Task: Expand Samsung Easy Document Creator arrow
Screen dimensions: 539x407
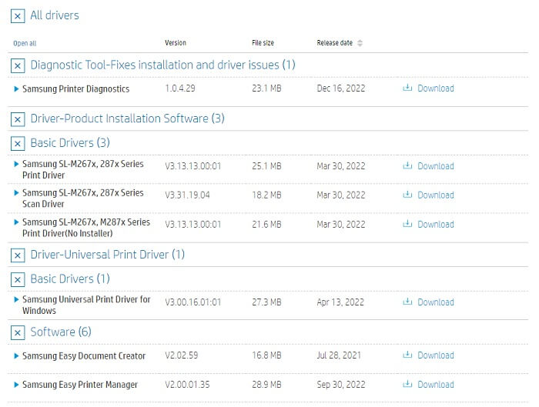Action: [16, 355]
